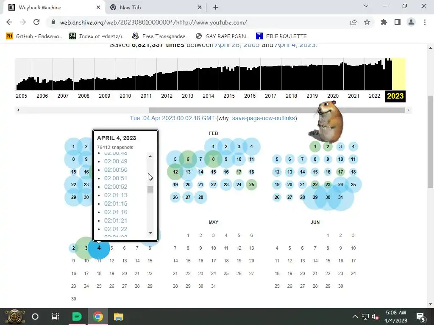
Task: Open the 02:01:16 snapshot
Action: click(116, 212)
